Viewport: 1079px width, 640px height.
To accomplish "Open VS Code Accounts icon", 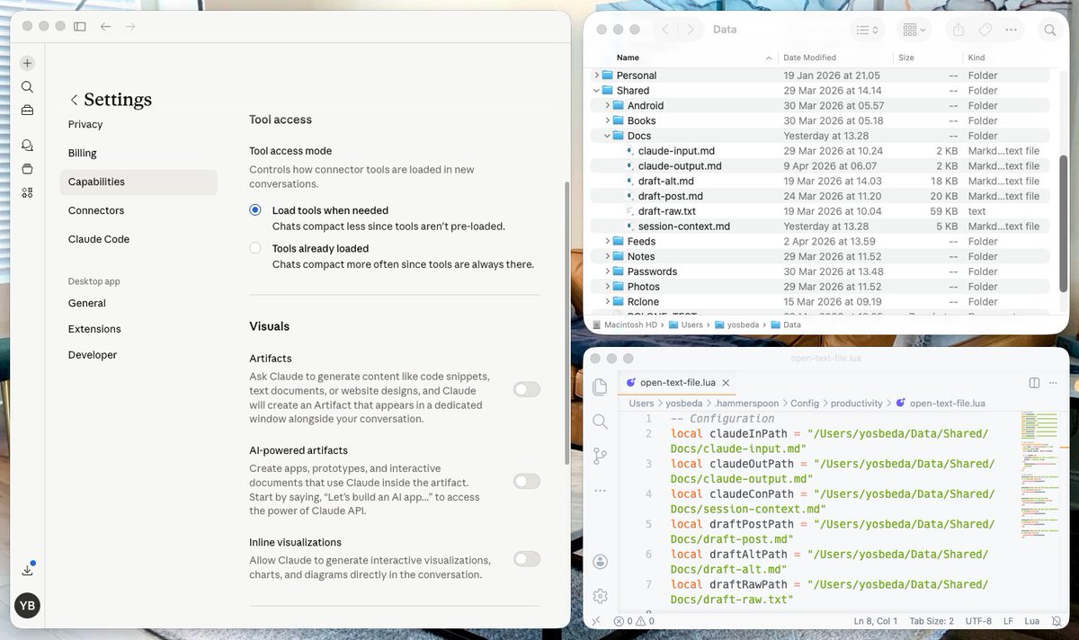I will [601, 562].
